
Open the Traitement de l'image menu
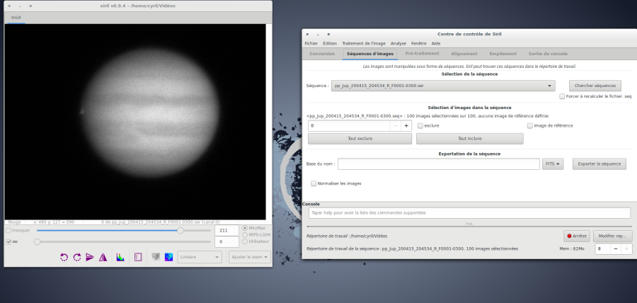(x=364, y=43)
